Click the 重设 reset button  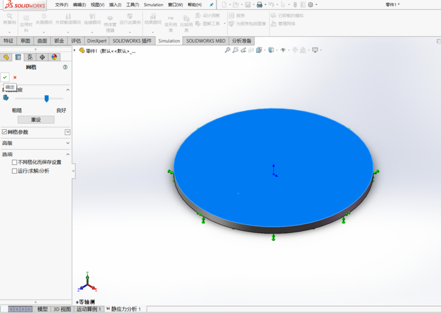point(36,120)
